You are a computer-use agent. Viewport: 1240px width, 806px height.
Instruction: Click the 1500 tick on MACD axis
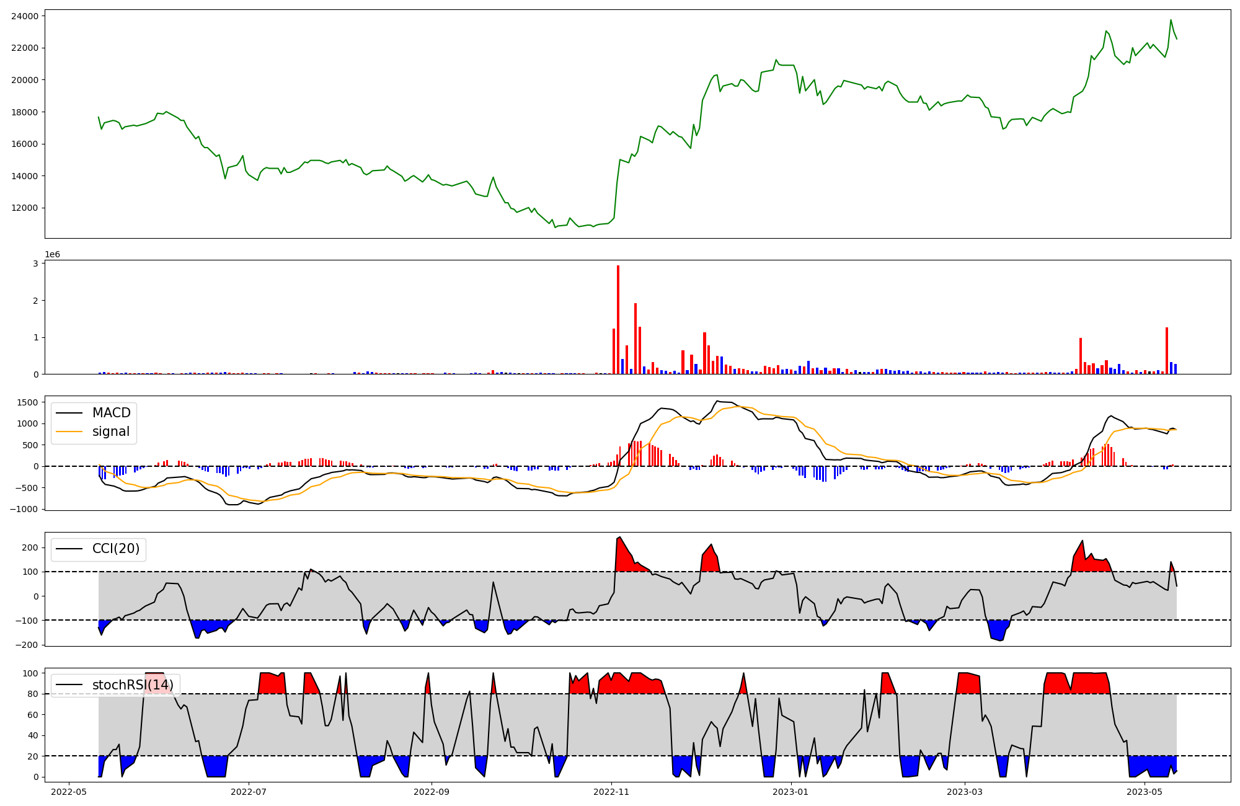pyautogui.click(x=27, y=402)
